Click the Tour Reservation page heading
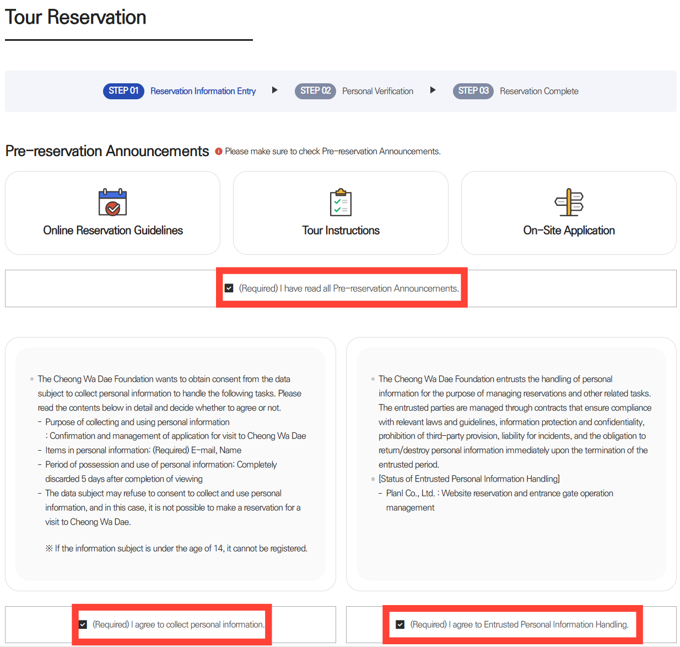The height and width of the screenshot is (647, 680). click(75, 18)
